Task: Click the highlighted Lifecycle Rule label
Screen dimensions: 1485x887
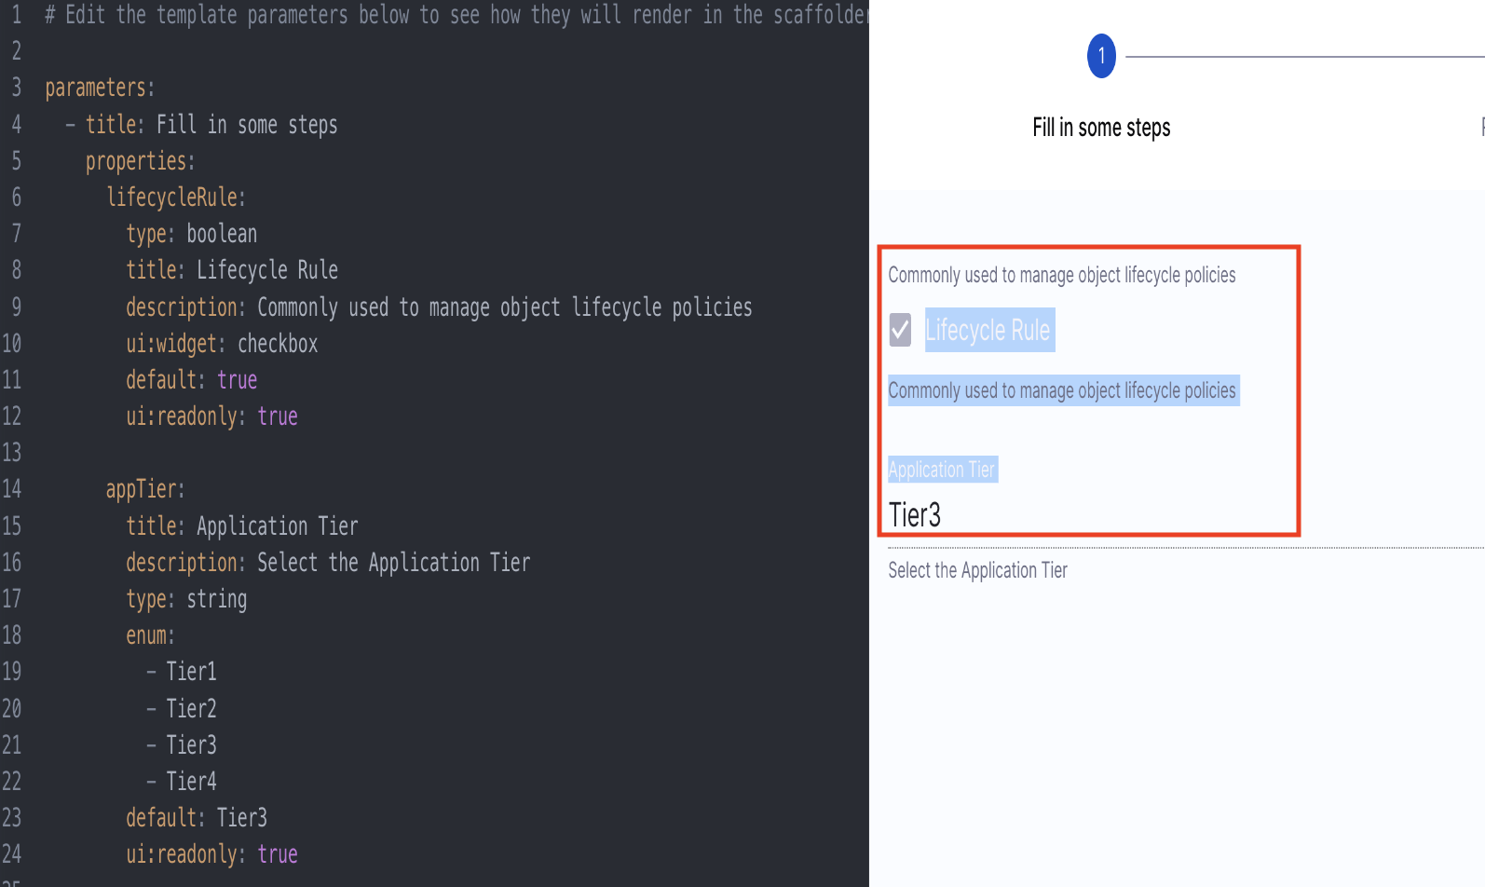Action: click(x=988, y=331)
